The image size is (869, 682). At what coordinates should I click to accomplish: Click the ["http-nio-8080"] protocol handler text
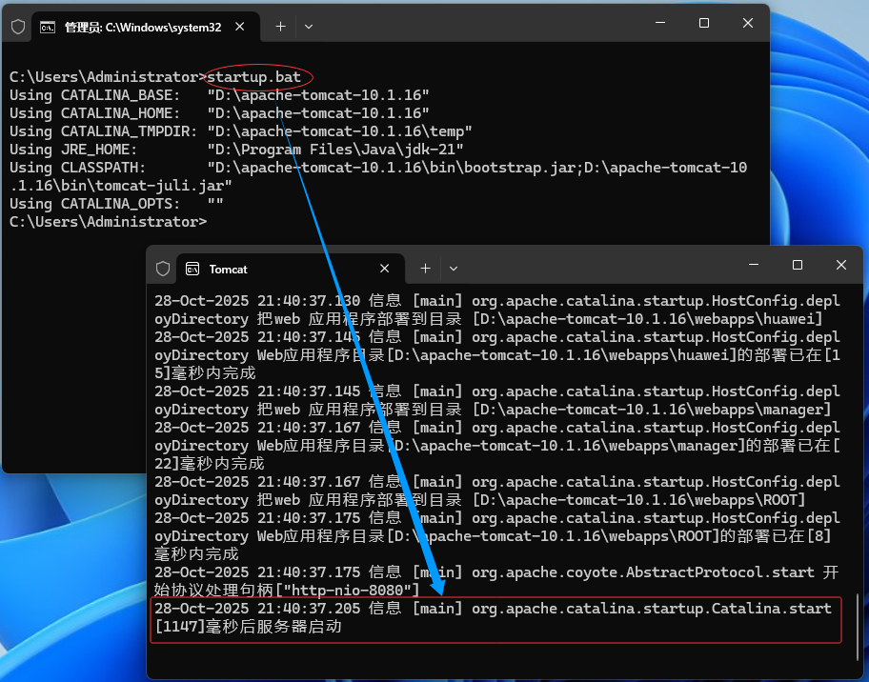tap(348, 590)
